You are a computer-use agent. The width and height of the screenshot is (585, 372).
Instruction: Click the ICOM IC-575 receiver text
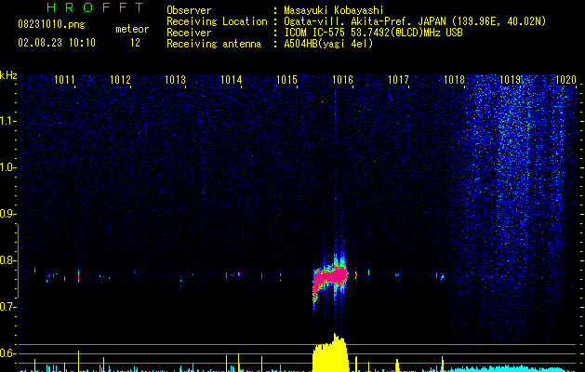373,33
